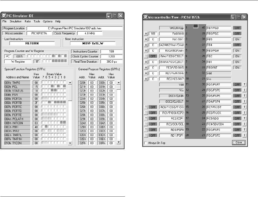This screenshot has height=197, width=258.
Task: Click the T button for RD6/PSP6 pin
Action: pyautogui.click(x=245, y=90)
